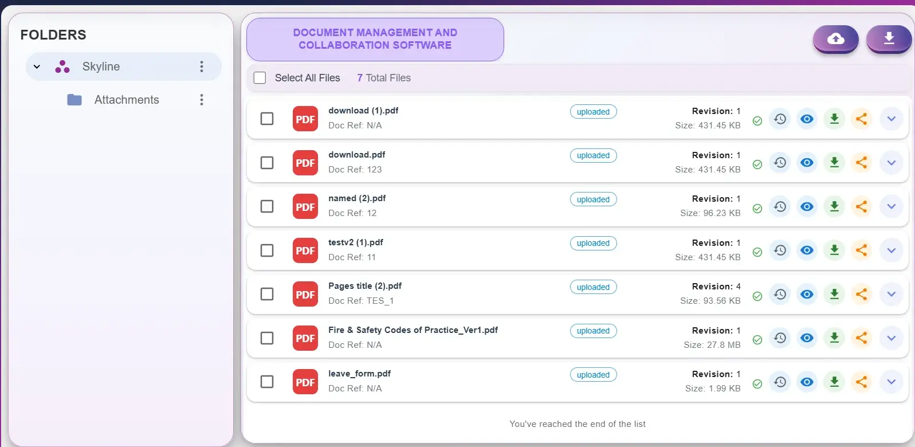Download the testv2 (1).pdf file

[834, 250]
